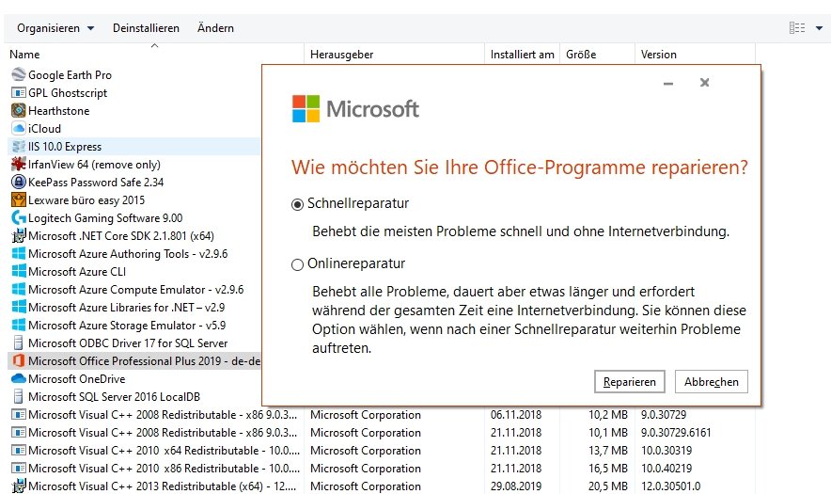The image size is (831, 494).
Task: Click the Abbrechen button
Action: (x=712, y=381)
